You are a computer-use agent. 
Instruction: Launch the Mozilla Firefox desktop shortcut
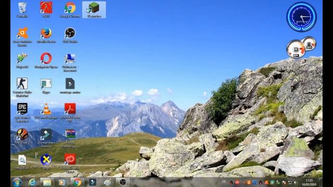[46, 35]
